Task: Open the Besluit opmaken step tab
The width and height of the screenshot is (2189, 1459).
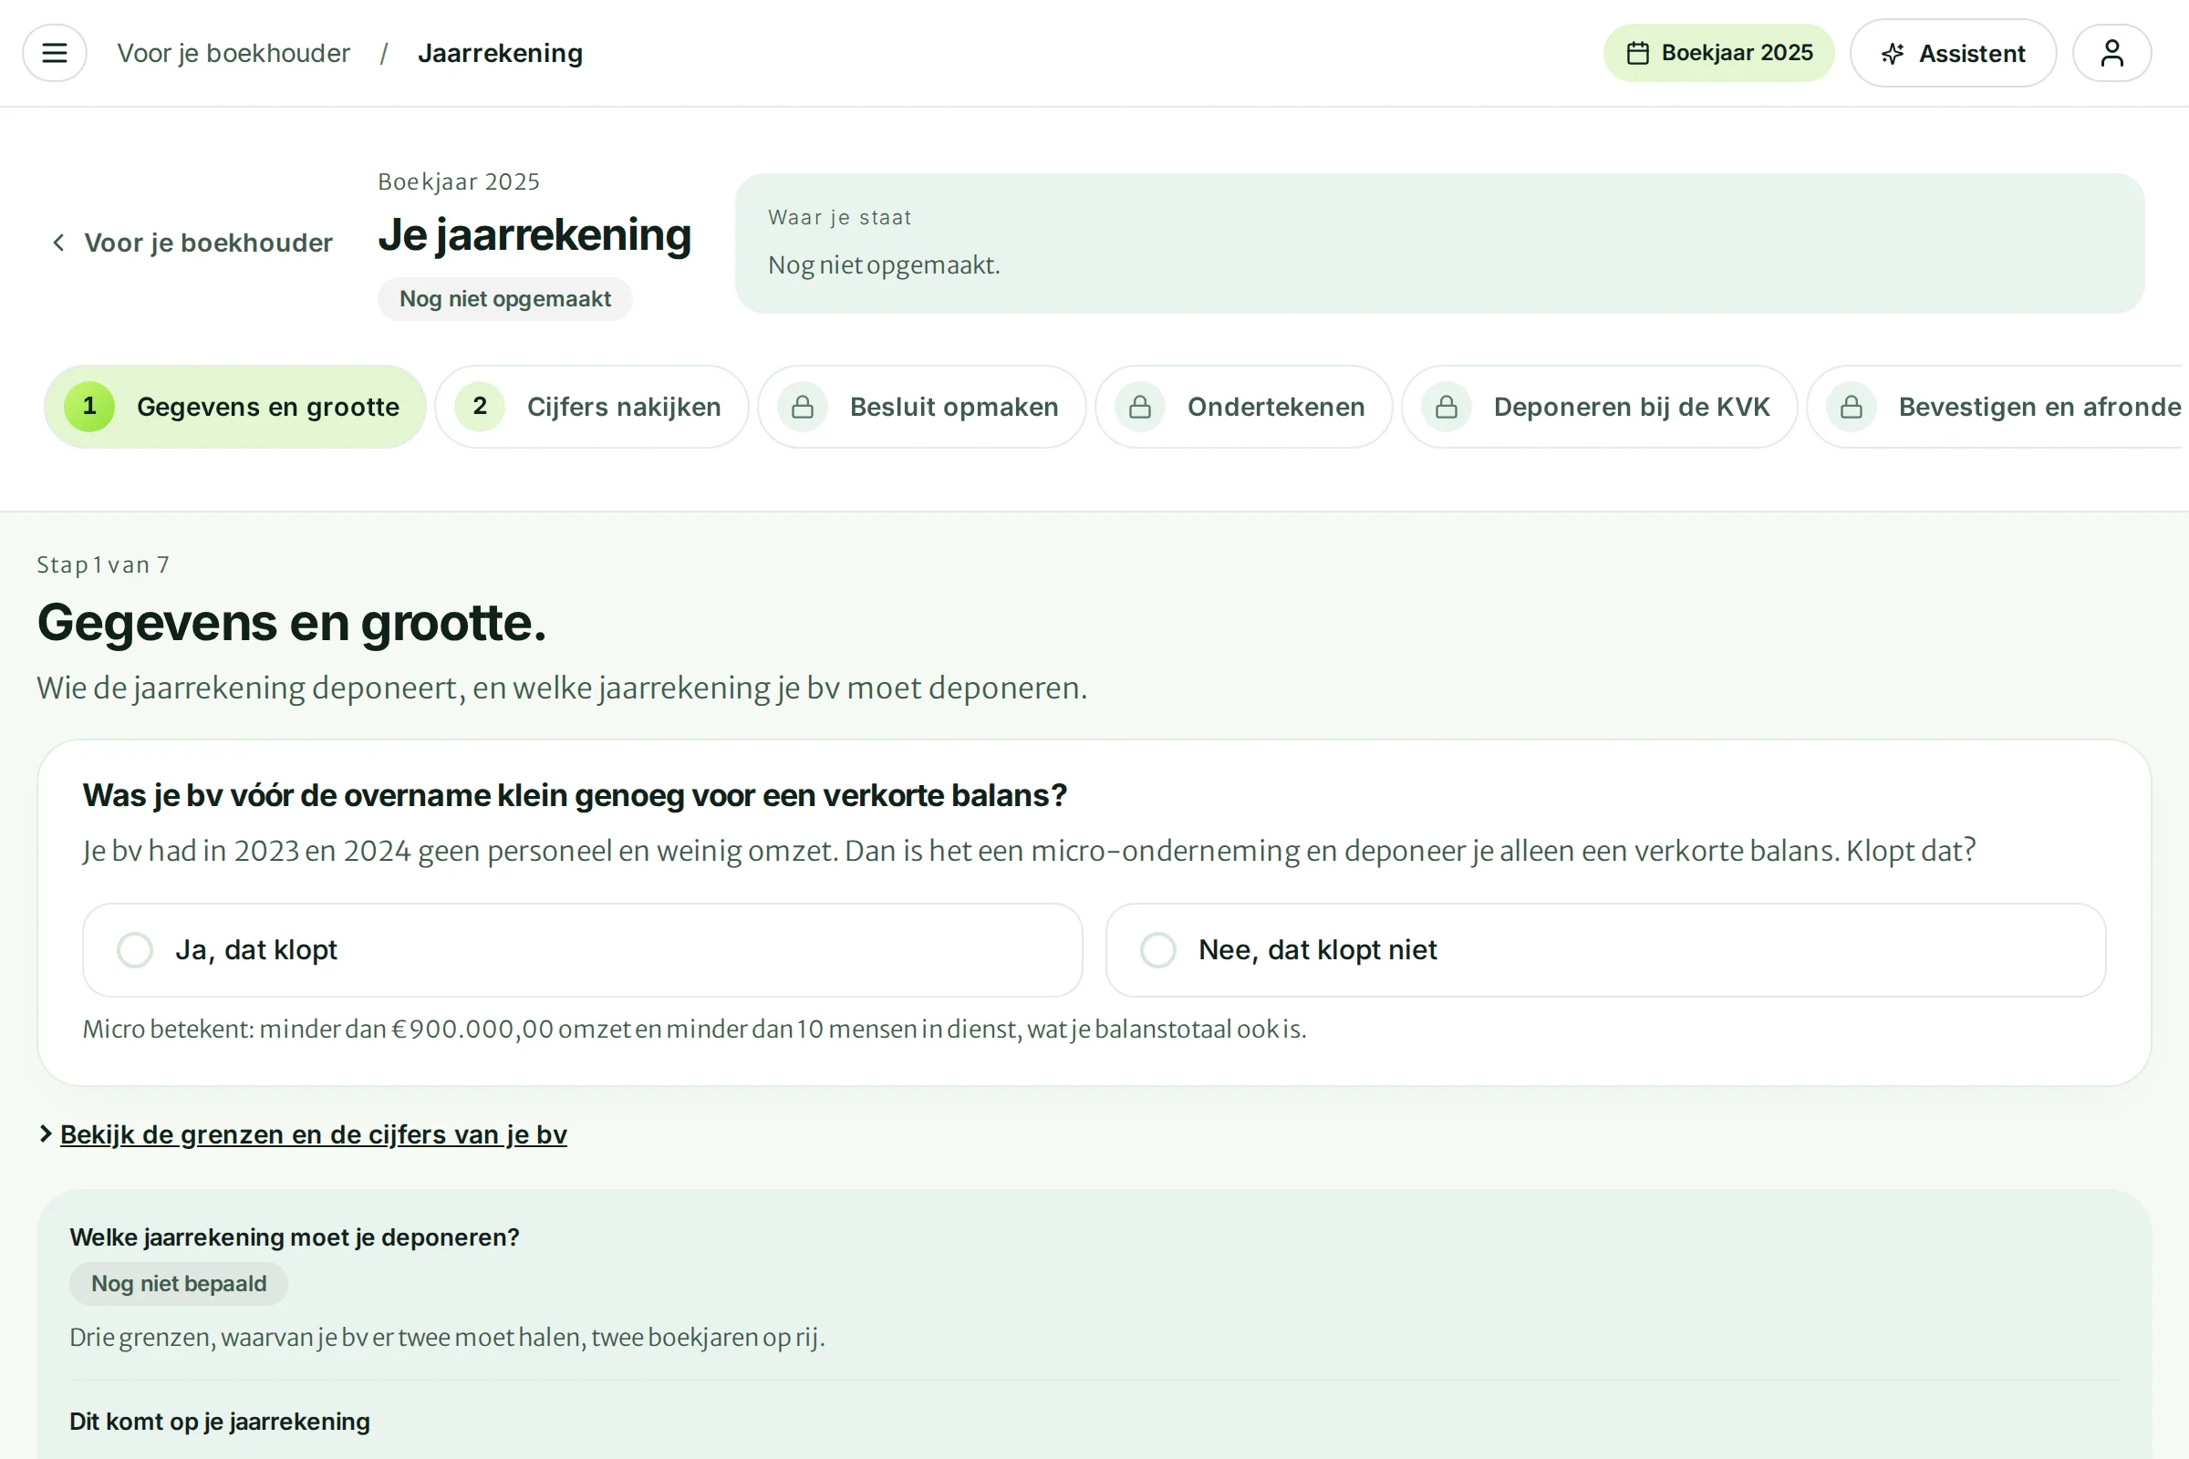Action: [922, 407]
